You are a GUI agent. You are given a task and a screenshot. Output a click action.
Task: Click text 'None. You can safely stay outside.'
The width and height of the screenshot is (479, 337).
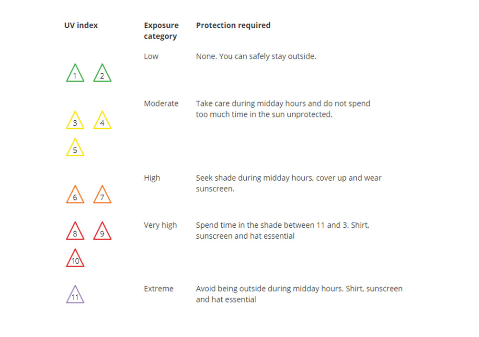(x=256, y=57)
